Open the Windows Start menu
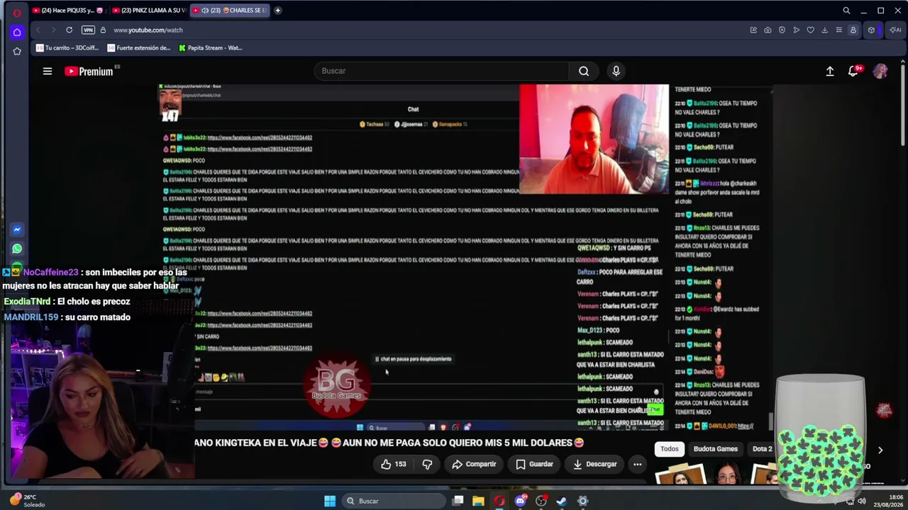Viewport: 908px width, 510px height. click(x=330, y=501)
